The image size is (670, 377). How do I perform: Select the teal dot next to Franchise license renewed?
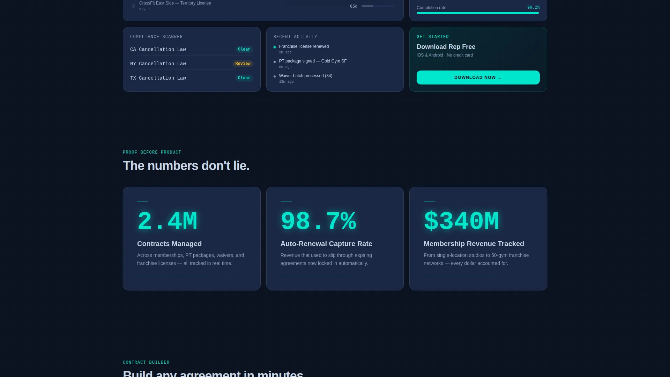(x=275, y=47)
